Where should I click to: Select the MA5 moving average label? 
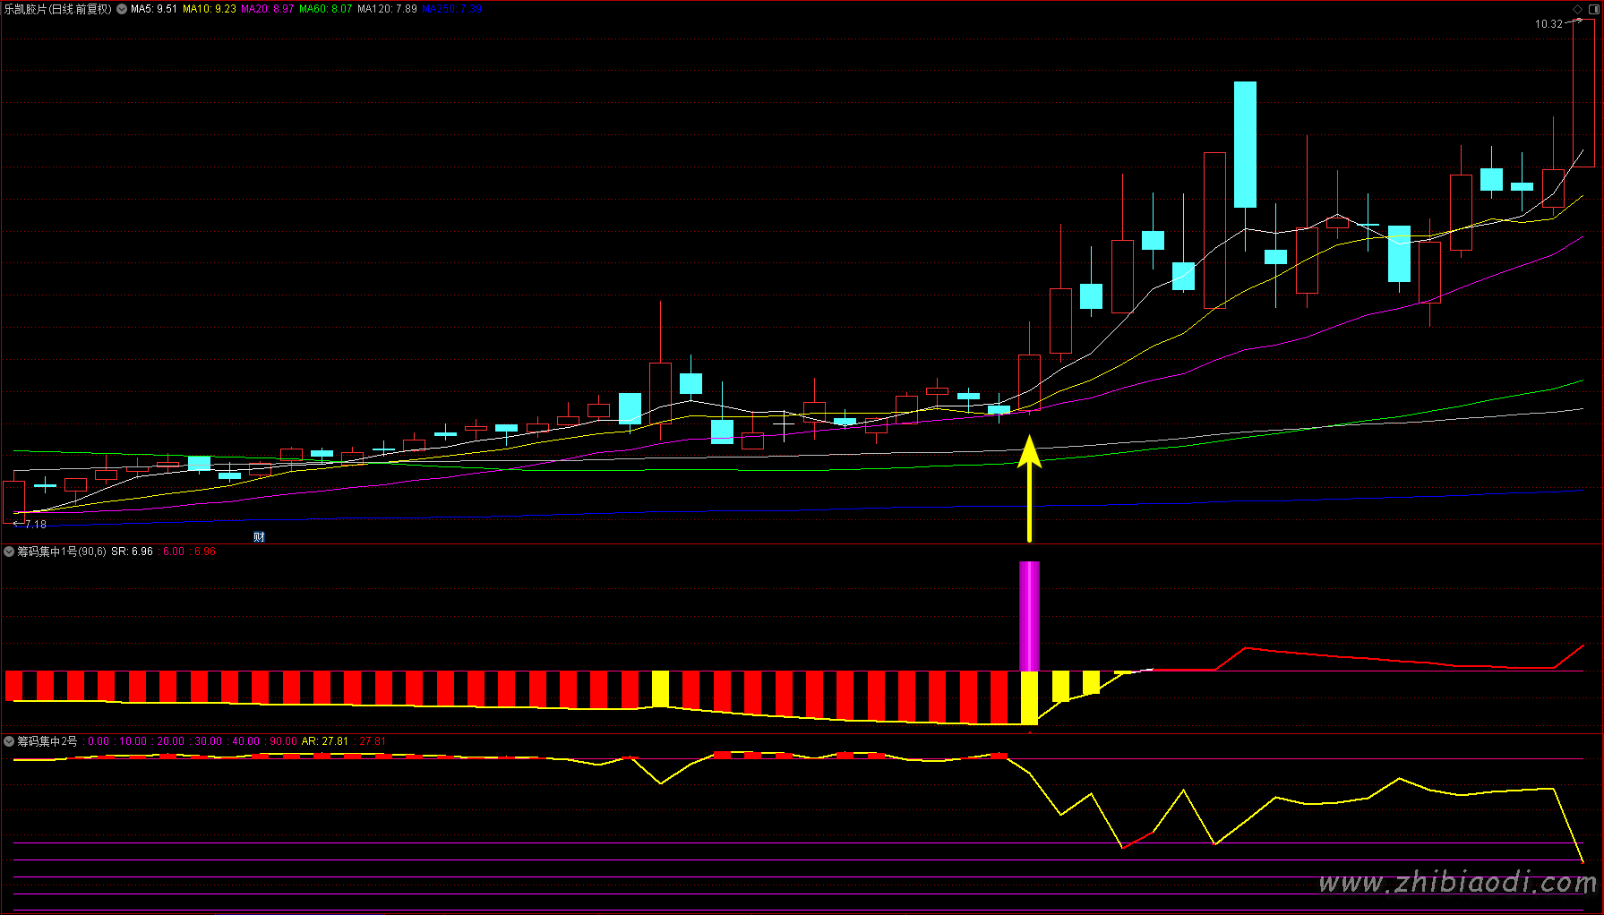click(154, 9)
